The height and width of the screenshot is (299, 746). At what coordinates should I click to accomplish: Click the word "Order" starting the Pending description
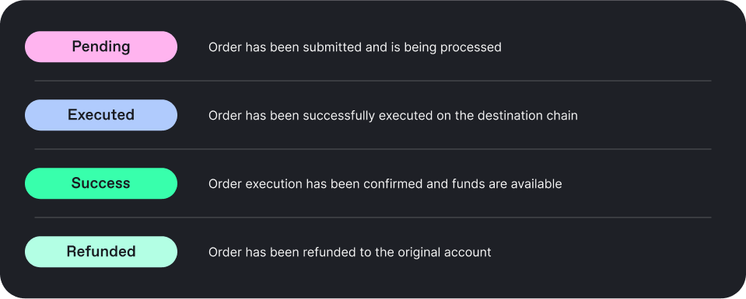click(x=222, y=47)
